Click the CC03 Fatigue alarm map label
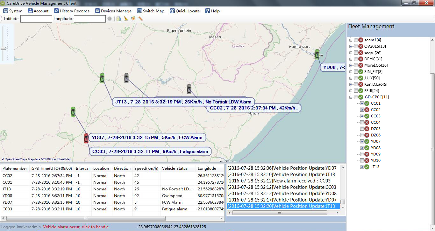 150,151
